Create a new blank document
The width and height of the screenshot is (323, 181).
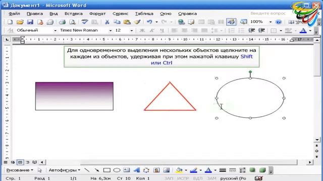click(x=10, y=22)
